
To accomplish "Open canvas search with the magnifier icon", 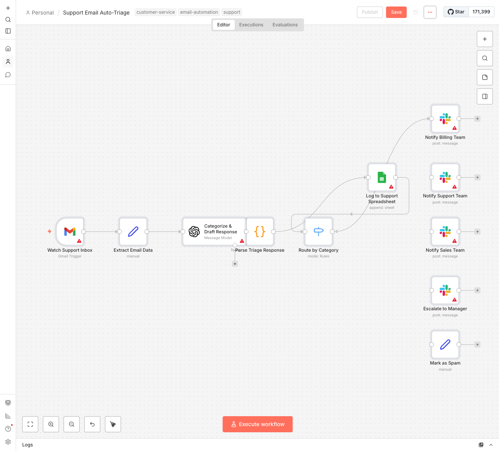I will [485, 58].
